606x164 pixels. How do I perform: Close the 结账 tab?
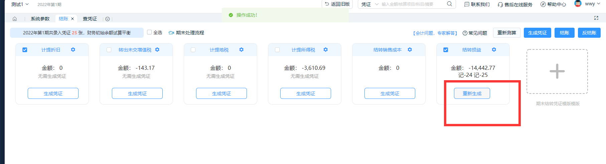72,19
